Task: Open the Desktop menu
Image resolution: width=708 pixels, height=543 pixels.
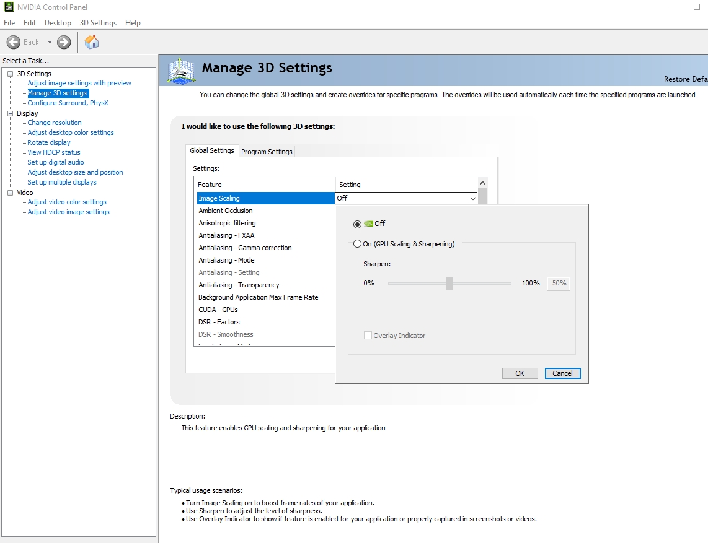Action: pyautogui.click(x=58, y=22)
